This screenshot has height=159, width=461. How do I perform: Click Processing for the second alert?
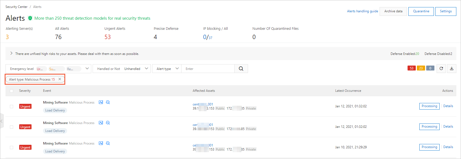[x=429, y=126]
